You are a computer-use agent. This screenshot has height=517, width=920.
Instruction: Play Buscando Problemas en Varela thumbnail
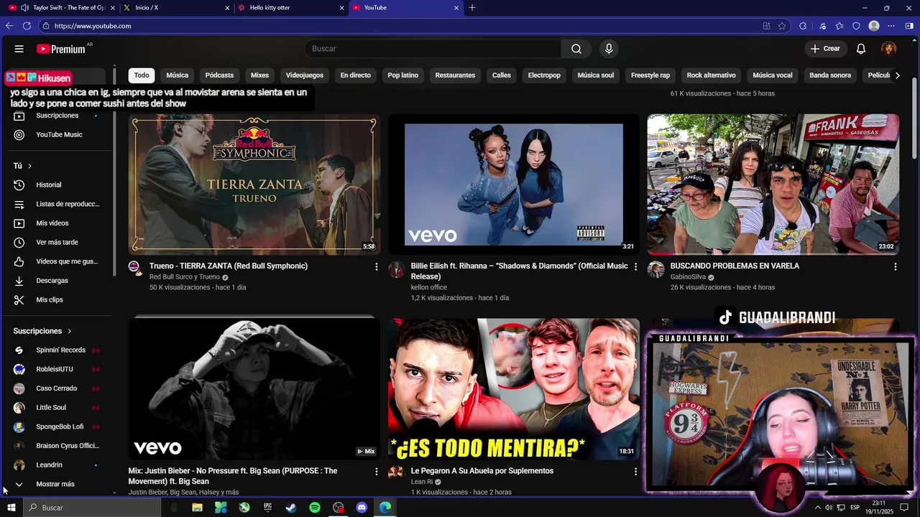pyautogui.click(x=773, y=185)
